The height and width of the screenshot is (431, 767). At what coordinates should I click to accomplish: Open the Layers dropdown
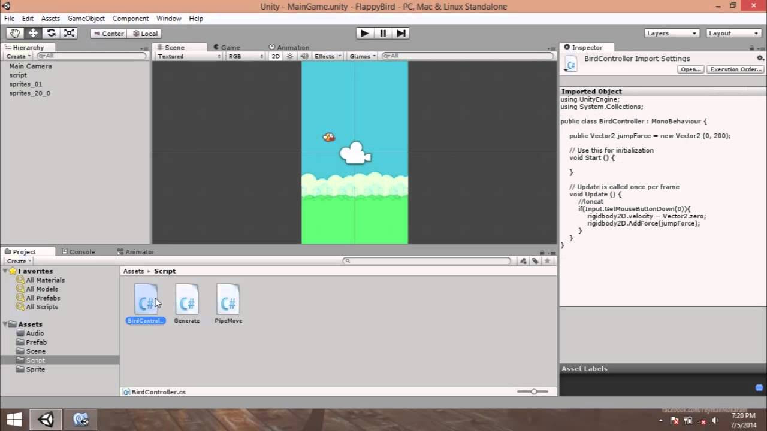pyautogui.click(x=672, y=34)
